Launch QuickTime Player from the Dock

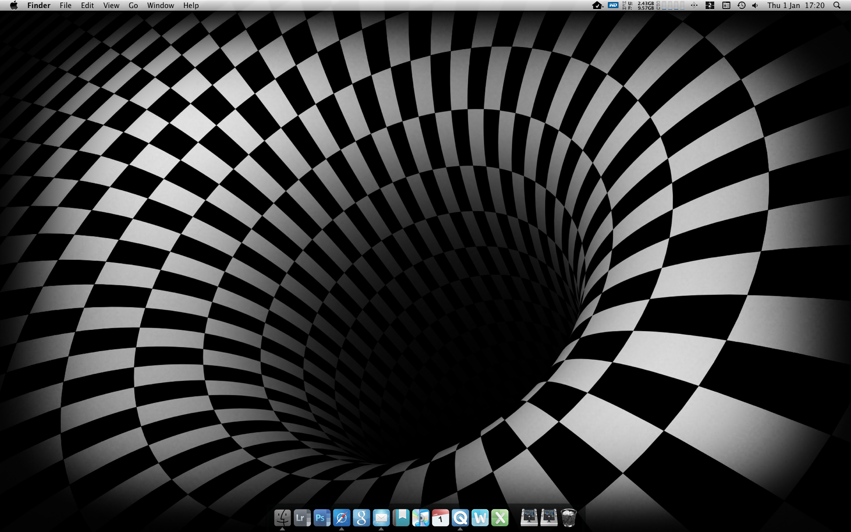(460, 518)
